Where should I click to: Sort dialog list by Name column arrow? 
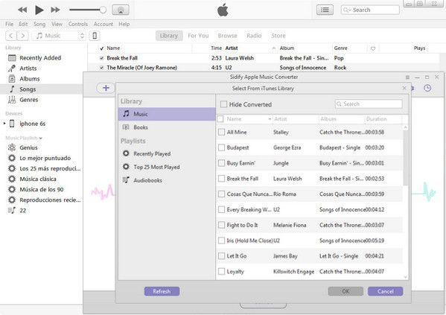[x=270, y=119]
